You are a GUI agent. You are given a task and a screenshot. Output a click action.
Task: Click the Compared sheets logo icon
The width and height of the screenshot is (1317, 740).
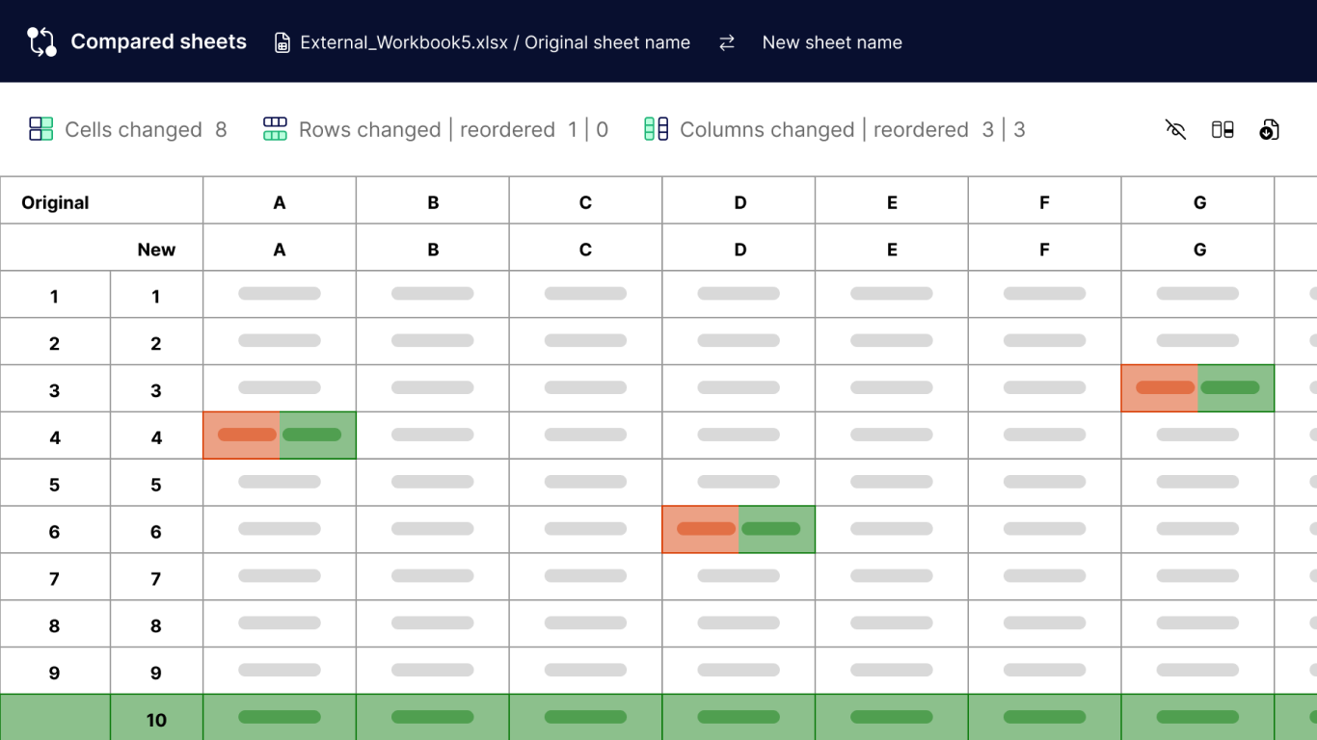pos(41,41)
